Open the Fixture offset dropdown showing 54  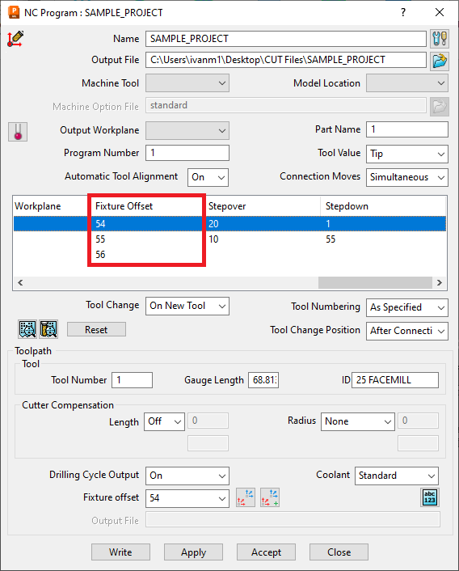coord(187,498)
